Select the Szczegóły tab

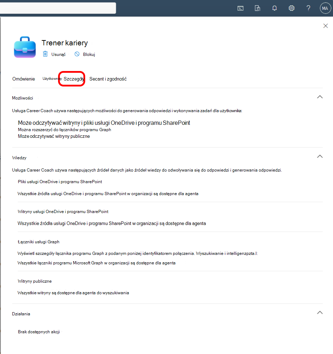coord(74,79)
